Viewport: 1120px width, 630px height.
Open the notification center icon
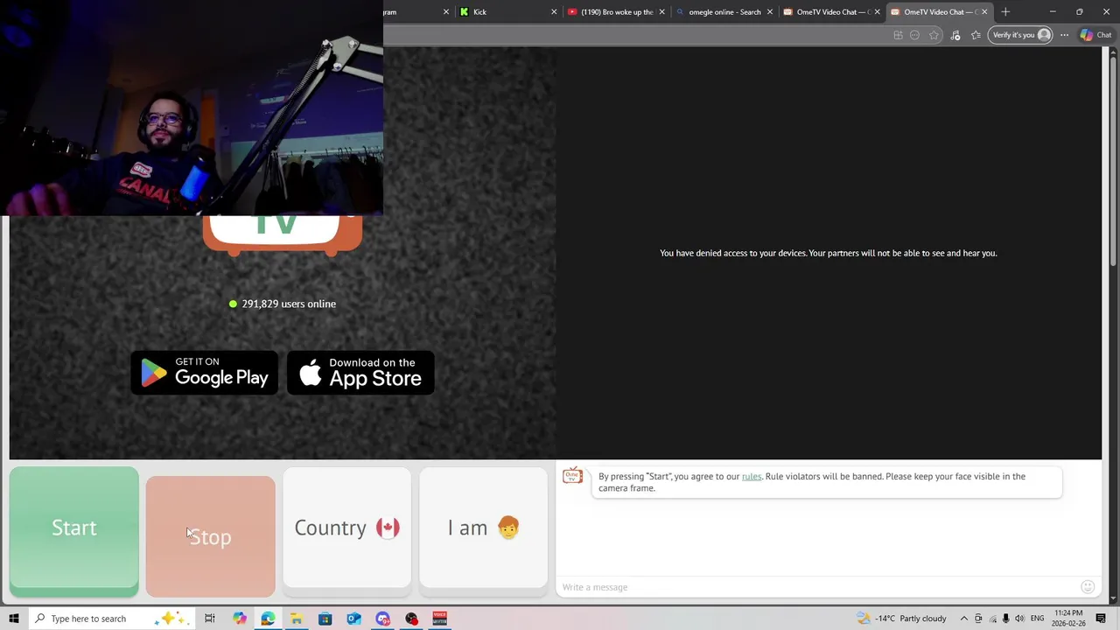coord(1102,619)
